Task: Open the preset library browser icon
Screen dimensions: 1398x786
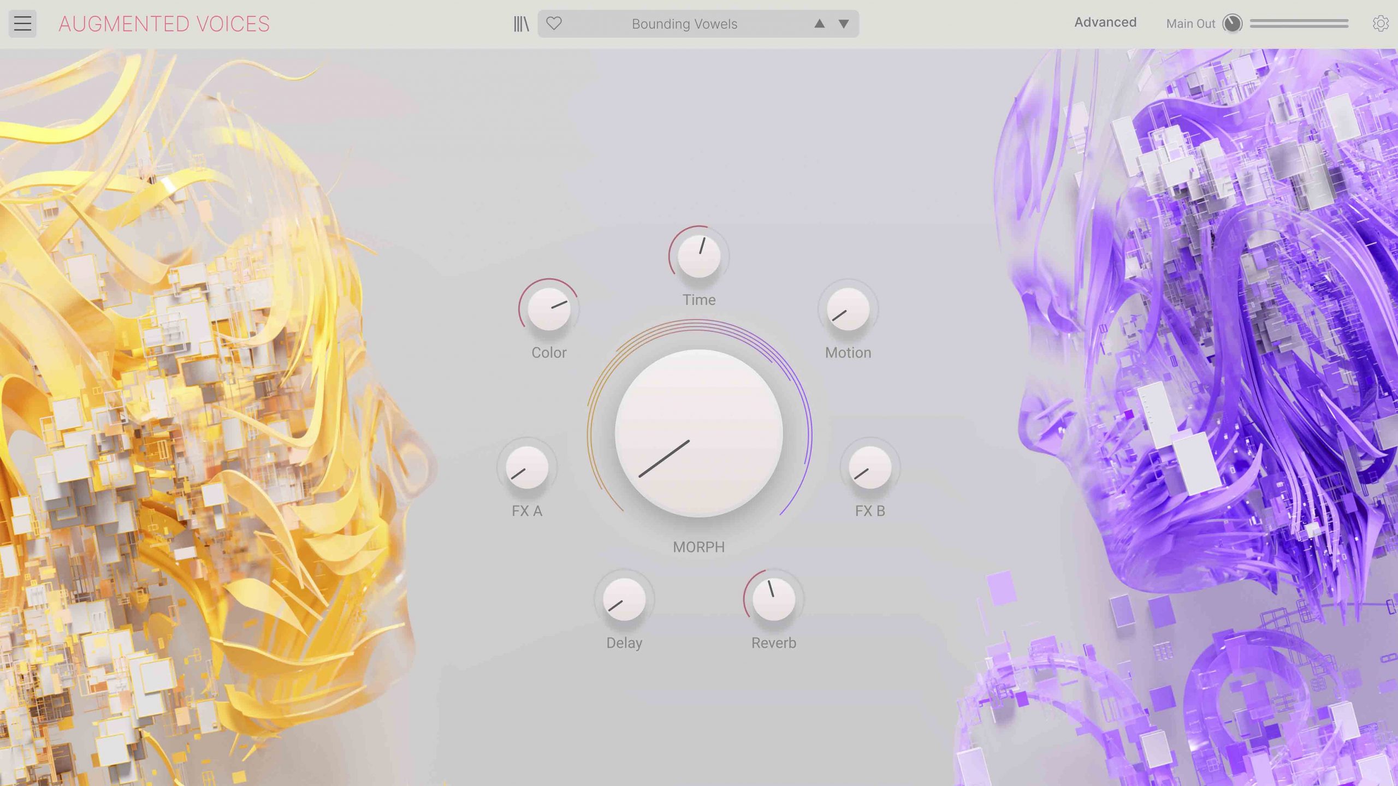Action: [521, 23]
